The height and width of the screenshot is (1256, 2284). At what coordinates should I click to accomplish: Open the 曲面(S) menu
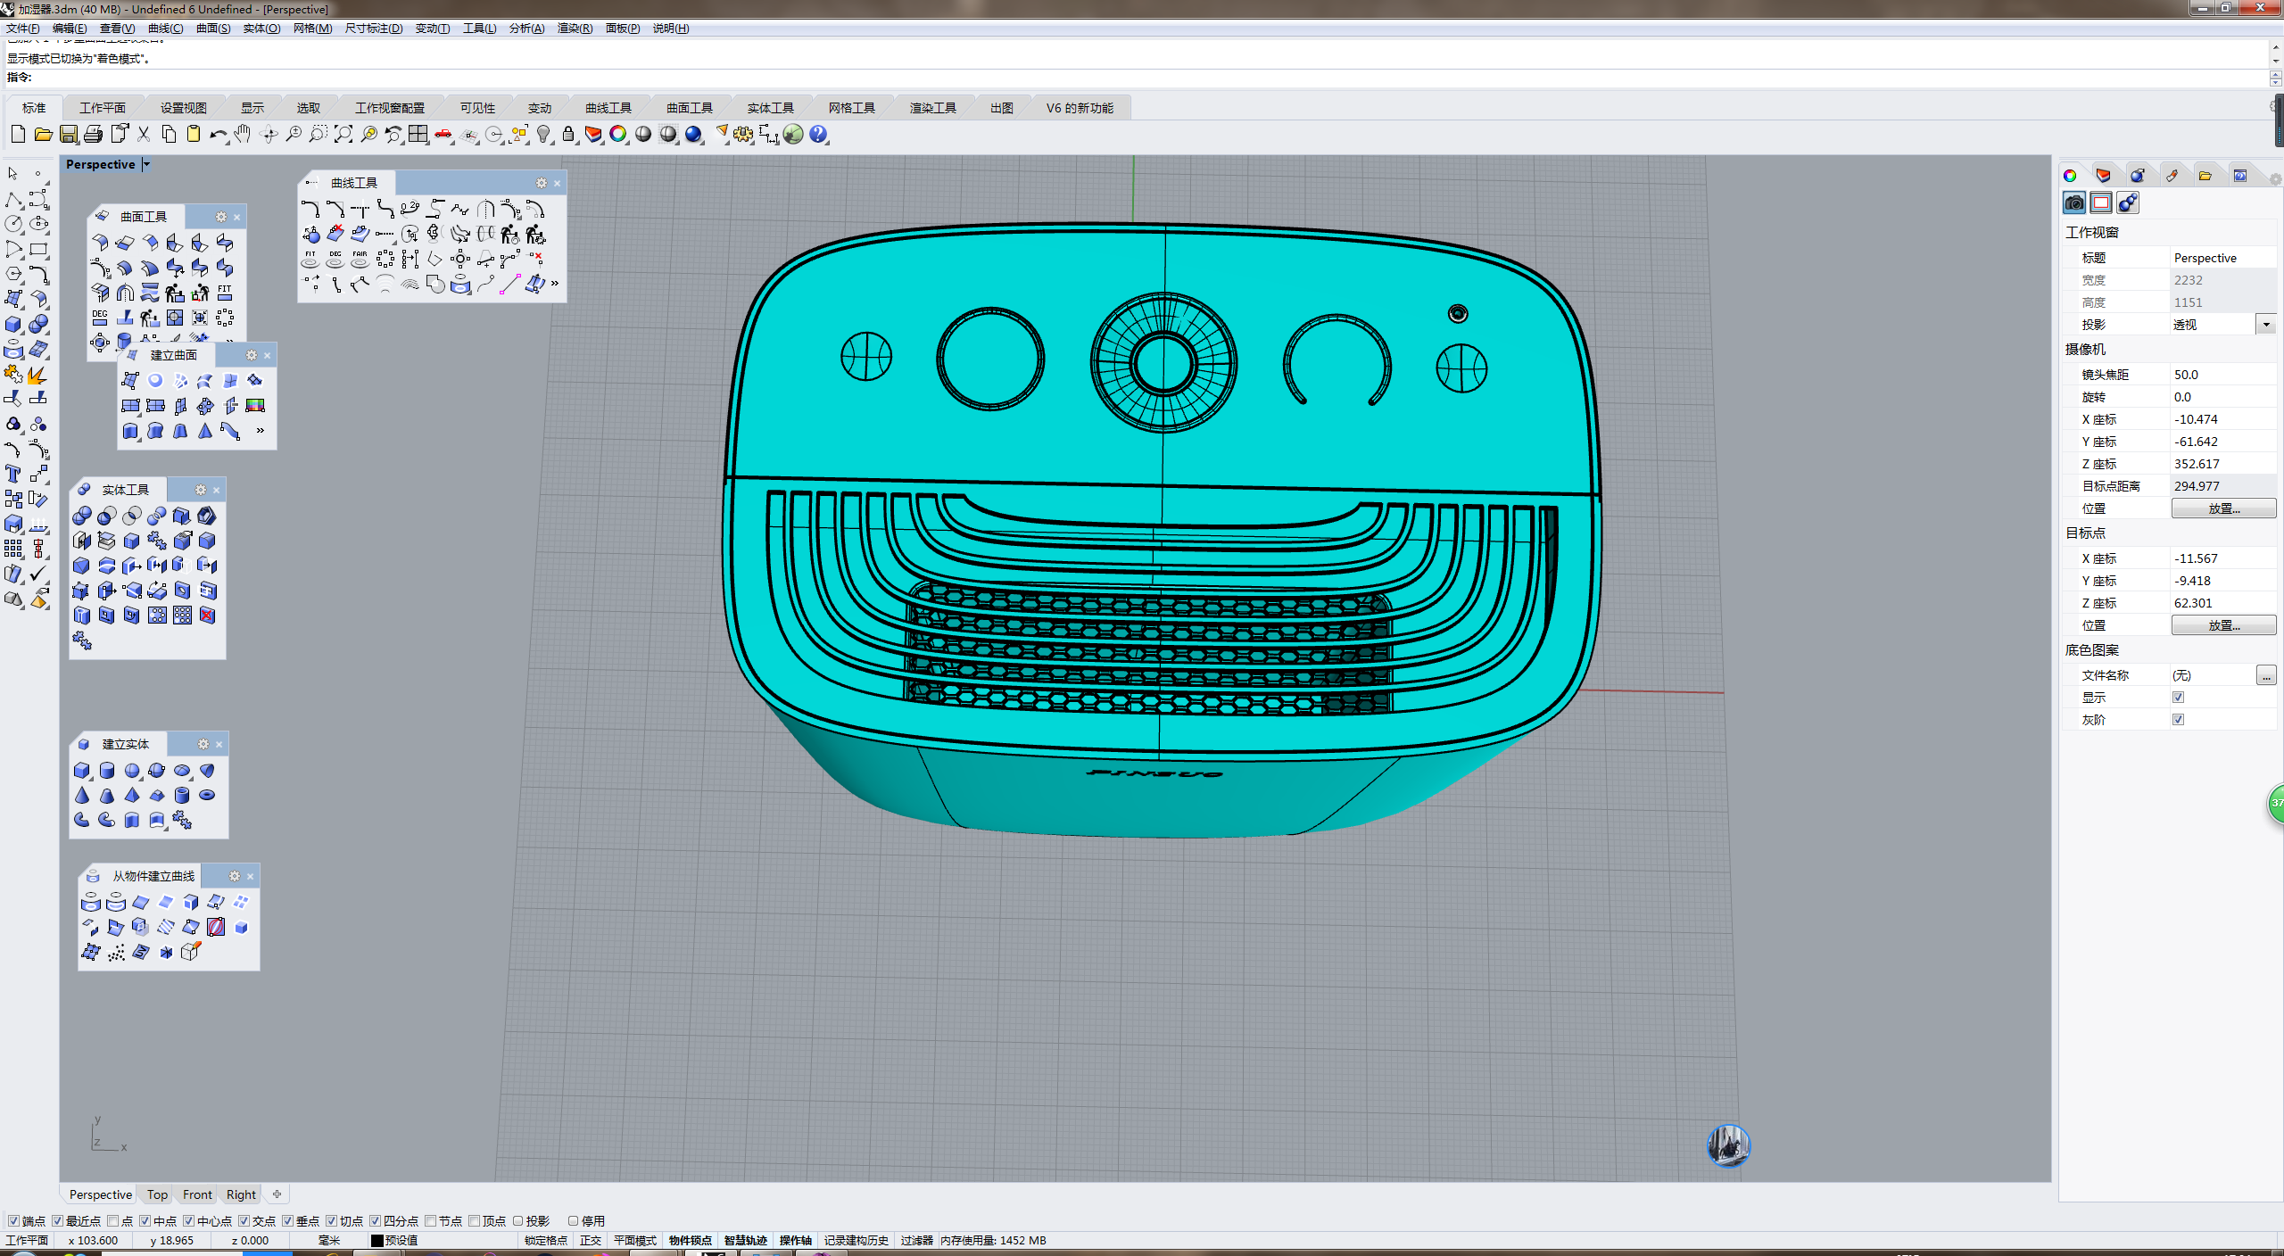tap(213, 29)
